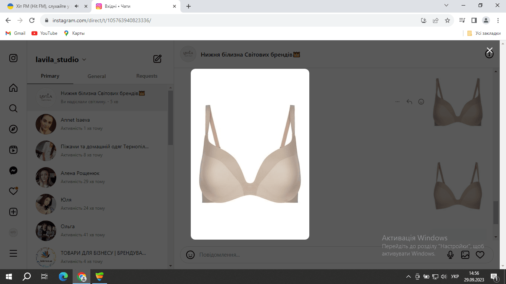Viewport: 506px width, 284px height.
Task: Click the address bar URL
Action: pyautogui.click(x=102, y=20)
